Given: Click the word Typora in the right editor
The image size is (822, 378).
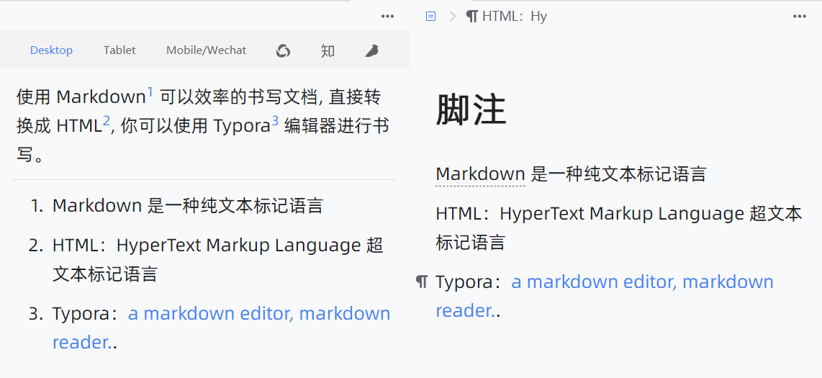Looking at the screenshot, I should coord(464,282).
